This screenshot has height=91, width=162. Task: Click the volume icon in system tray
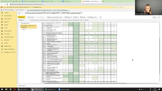[142, 89]
